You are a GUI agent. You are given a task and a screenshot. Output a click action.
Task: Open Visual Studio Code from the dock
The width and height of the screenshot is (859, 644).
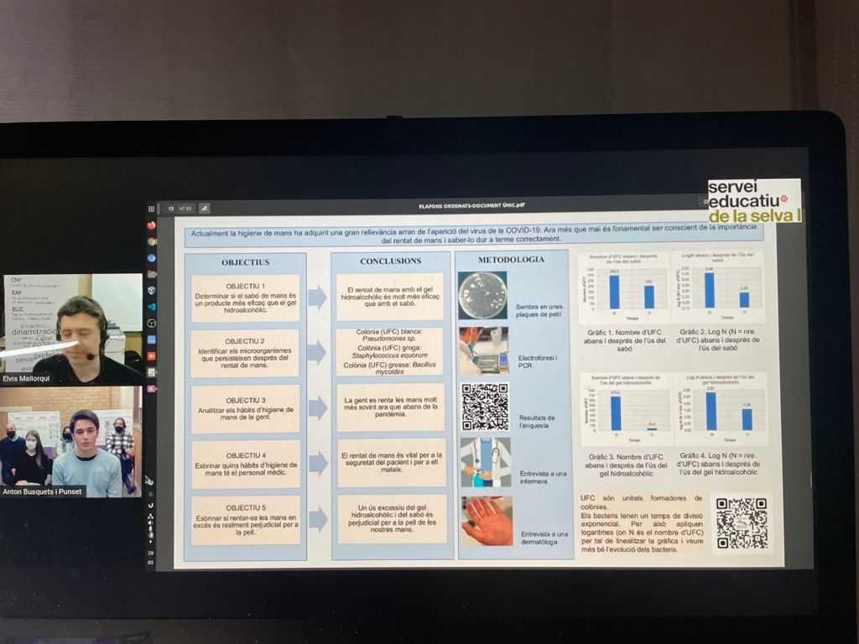[x=151, y=290]
